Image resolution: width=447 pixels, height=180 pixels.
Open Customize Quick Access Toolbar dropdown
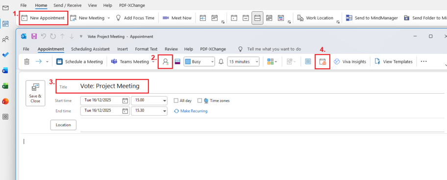(x=81, y=36)
